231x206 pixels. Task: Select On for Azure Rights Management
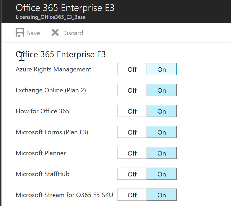coord(161,69)
